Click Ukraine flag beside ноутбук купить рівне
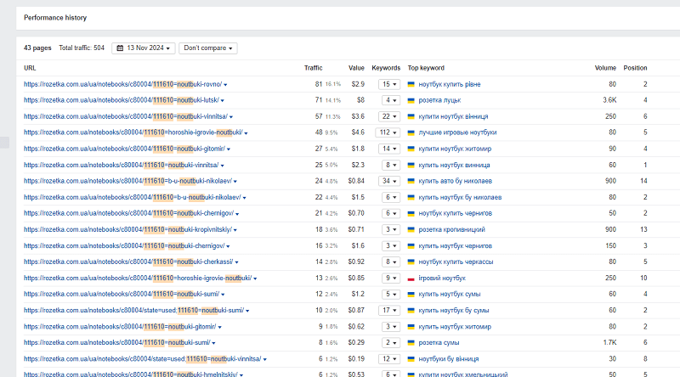 click(411, 84)
